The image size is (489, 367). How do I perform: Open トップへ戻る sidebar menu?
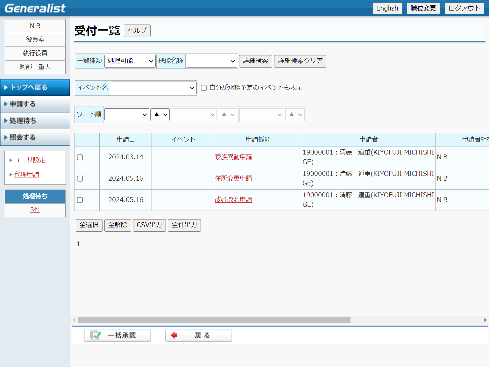point(35,87)
